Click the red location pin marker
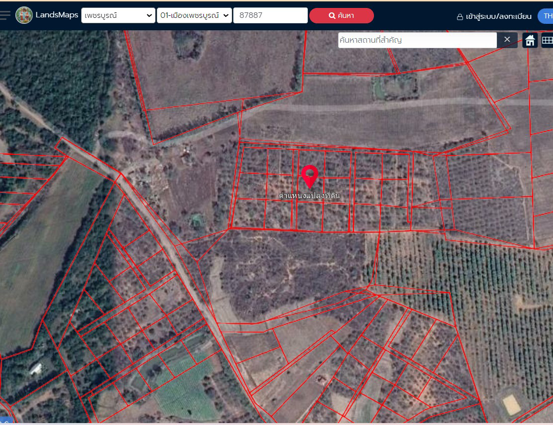The image size is (553, 425). (x=310, y=175)
